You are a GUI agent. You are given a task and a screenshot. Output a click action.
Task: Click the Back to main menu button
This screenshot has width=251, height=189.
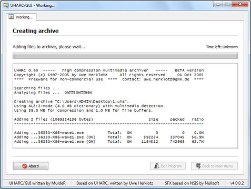coord(214,166)
